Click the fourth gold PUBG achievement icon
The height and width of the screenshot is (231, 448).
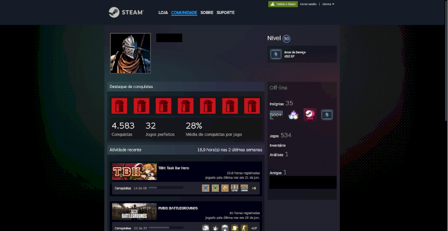235,228
